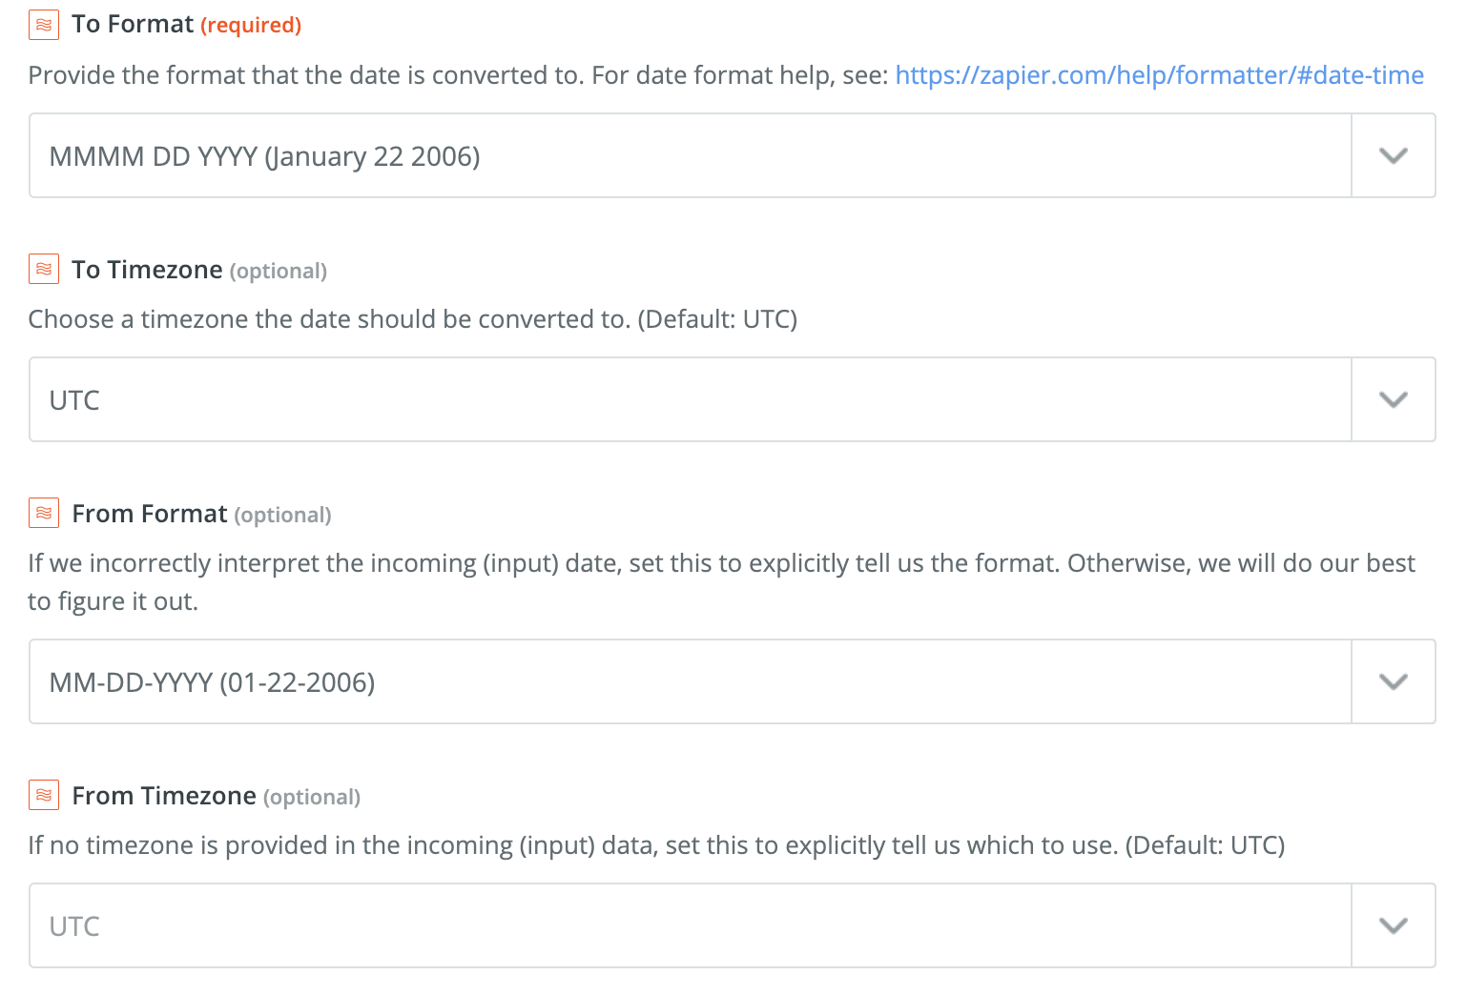Open the From Timezone dropdown arrow
This screenshot has width=1467, height=995.
coord(1393,926)
